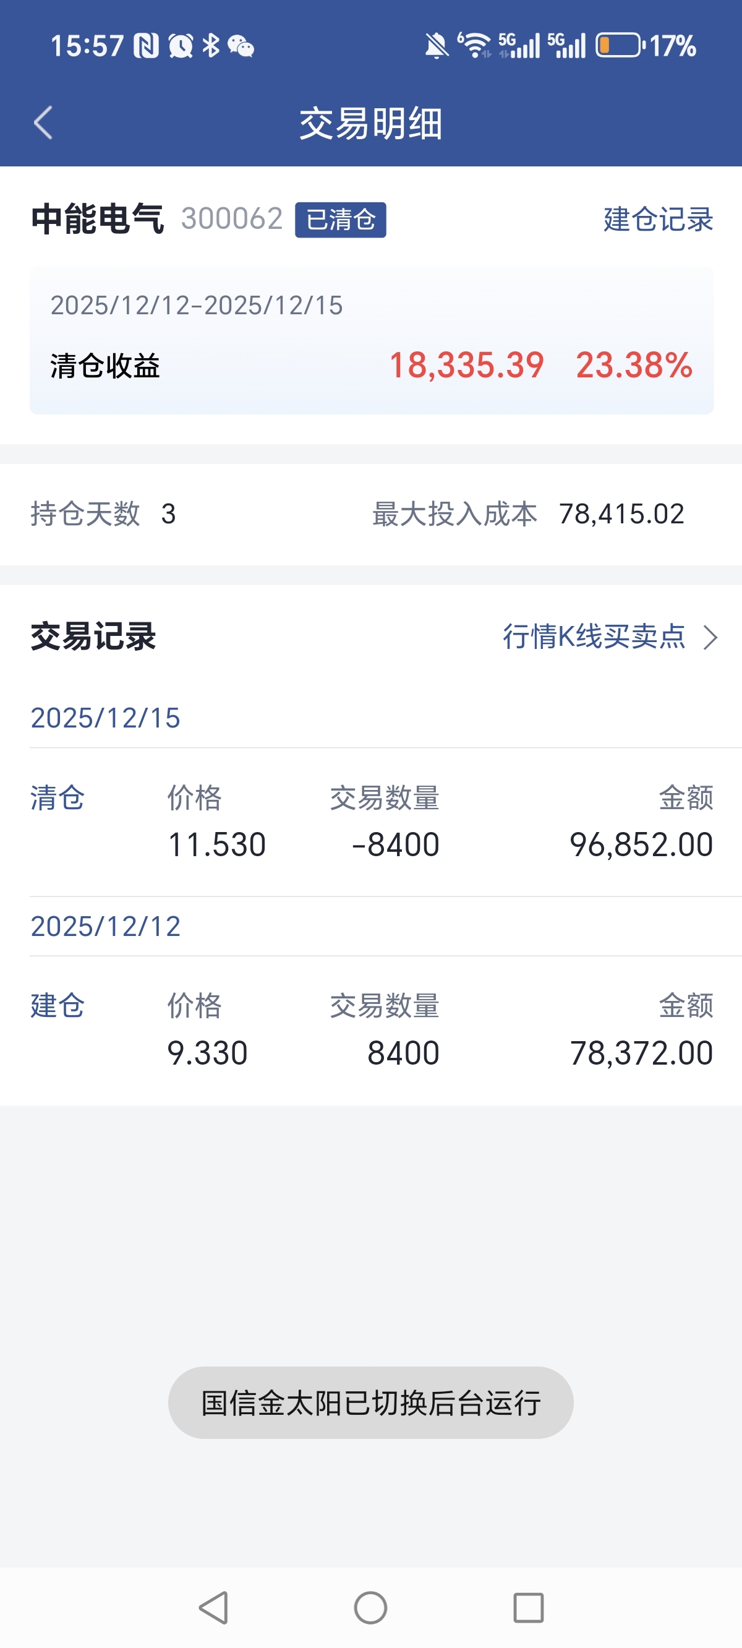
Task: Tap the NFC status icon
Action: [147, 46]
